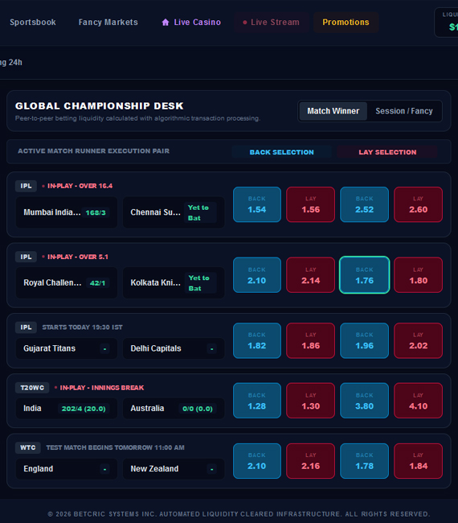This screenshot has width=458, height=523.
Task: Click India score 202/4 (20.0)
Action: 84,409
